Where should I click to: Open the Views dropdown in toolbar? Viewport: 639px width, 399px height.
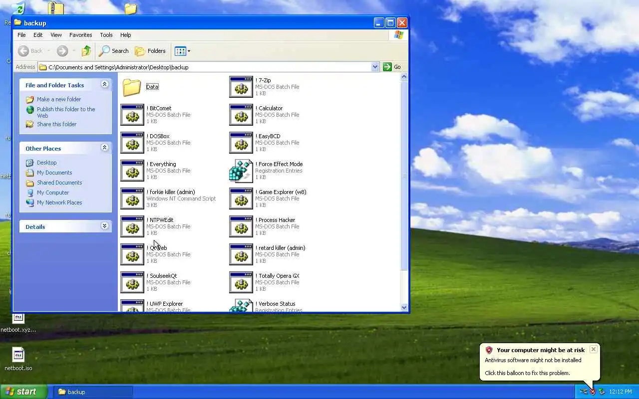[183, 51]
